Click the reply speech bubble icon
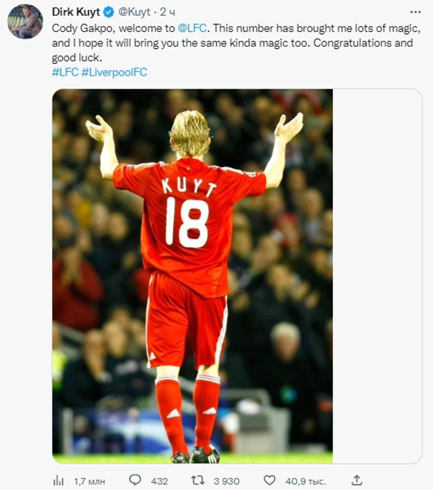 135,480
